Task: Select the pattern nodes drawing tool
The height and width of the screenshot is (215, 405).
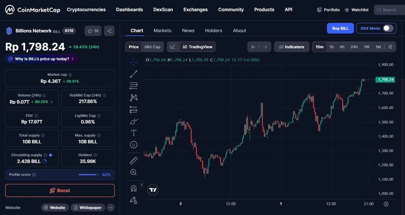Action: pos(134,98)
